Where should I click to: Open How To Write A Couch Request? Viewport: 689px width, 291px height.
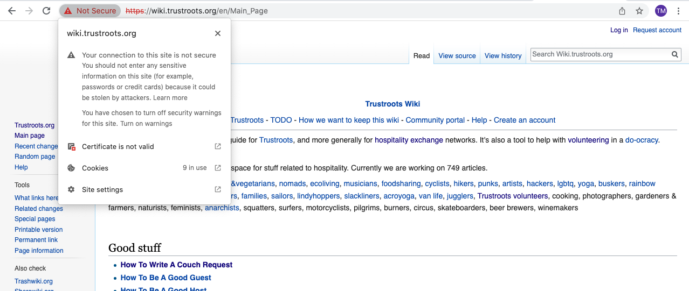point(176,265)
